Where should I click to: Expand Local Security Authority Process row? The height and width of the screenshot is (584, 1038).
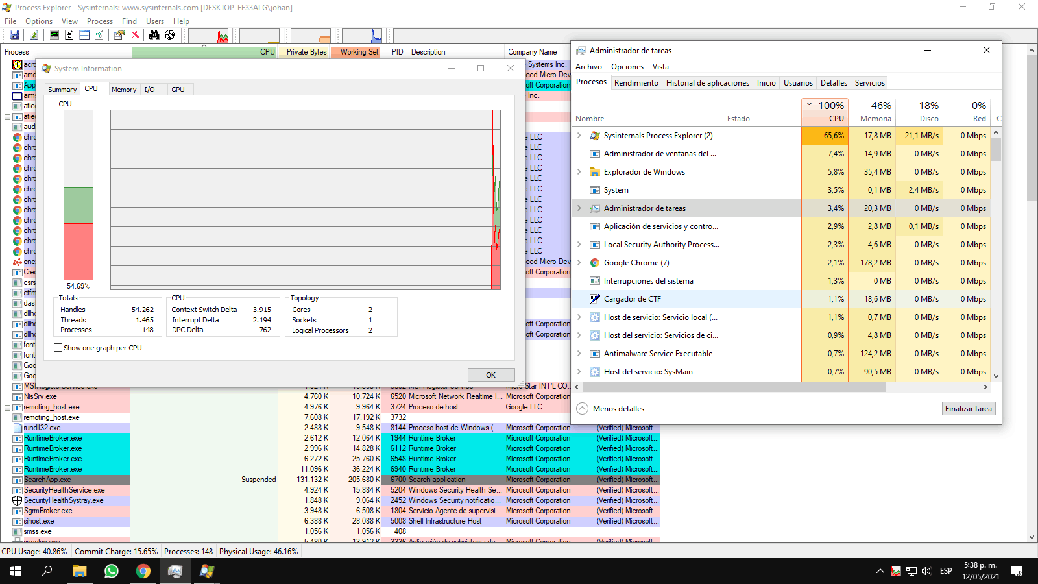point(579,245)
